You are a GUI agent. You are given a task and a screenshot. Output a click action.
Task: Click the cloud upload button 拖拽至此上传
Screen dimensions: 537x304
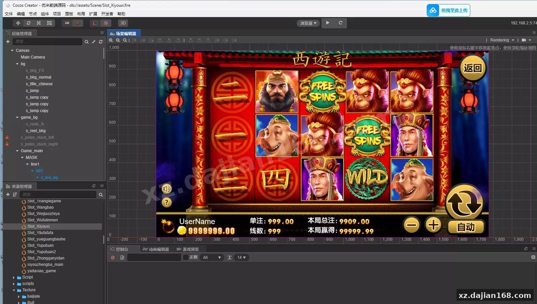pyautogui.click(x=448, y=10)
